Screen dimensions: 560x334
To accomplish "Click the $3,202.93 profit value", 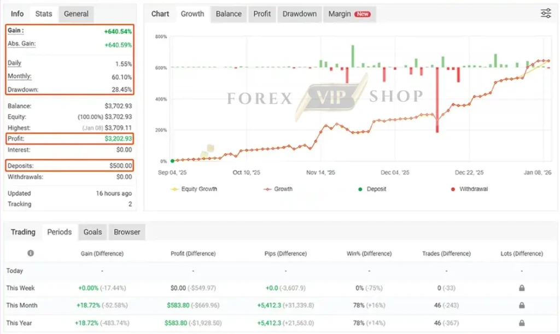I will point(118,138).
